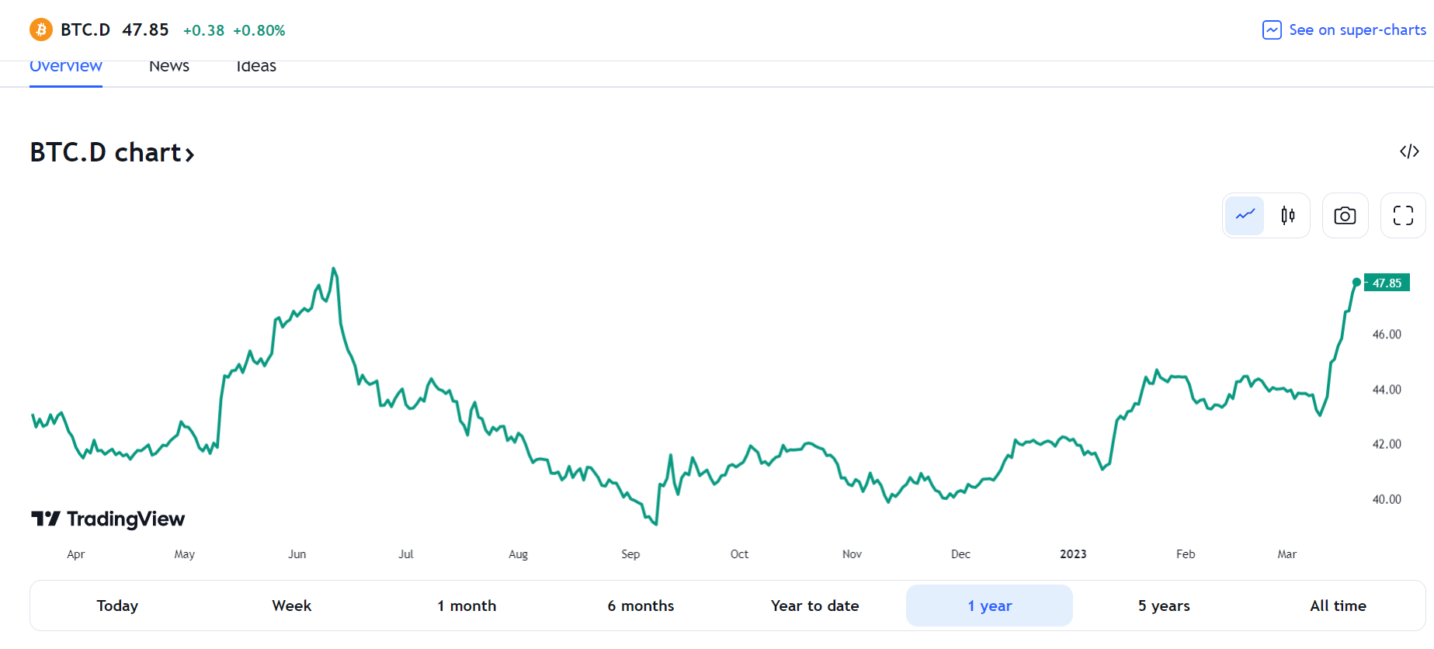Viewport: 1434px width, 649px height.
Task: Select the Today time range
Action: tap(117, 606)
